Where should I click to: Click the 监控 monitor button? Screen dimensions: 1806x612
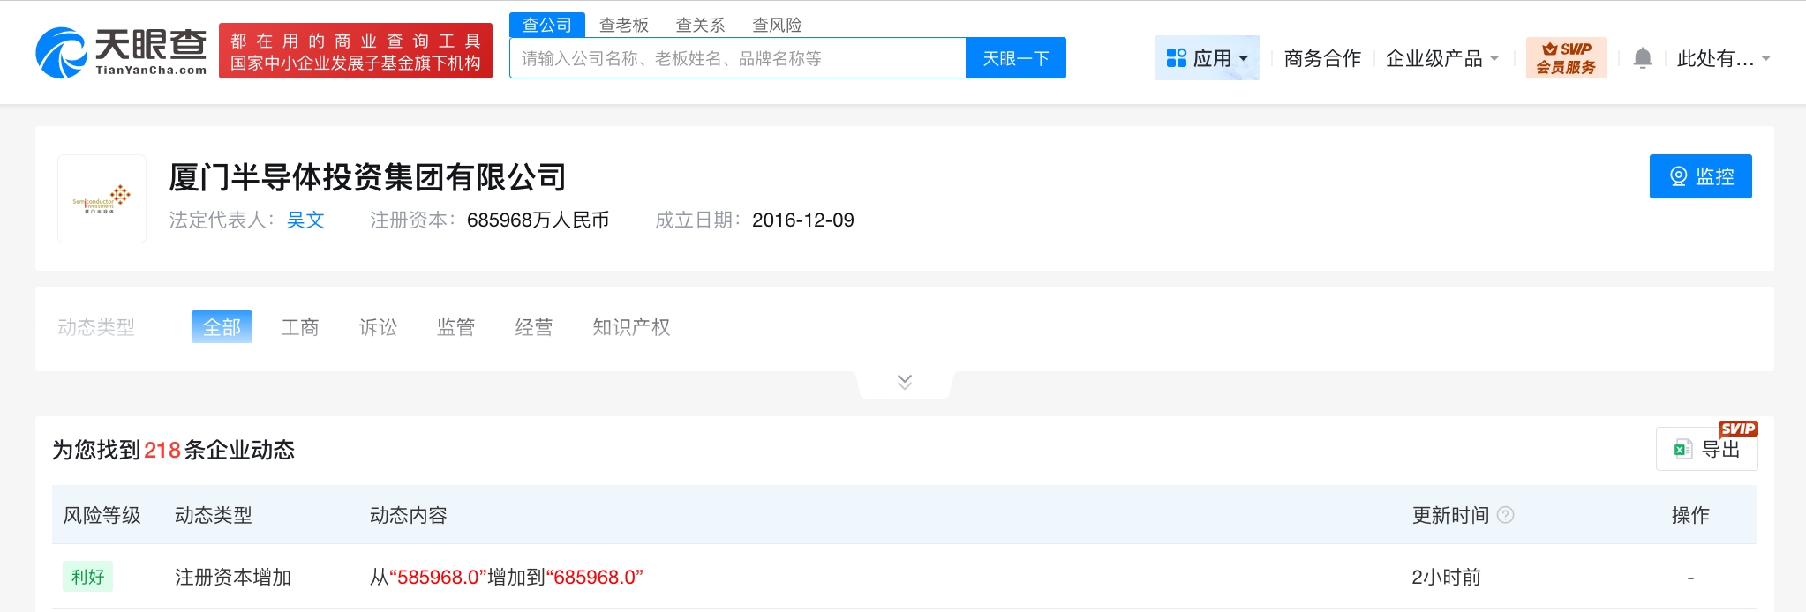pos(1700,176)
